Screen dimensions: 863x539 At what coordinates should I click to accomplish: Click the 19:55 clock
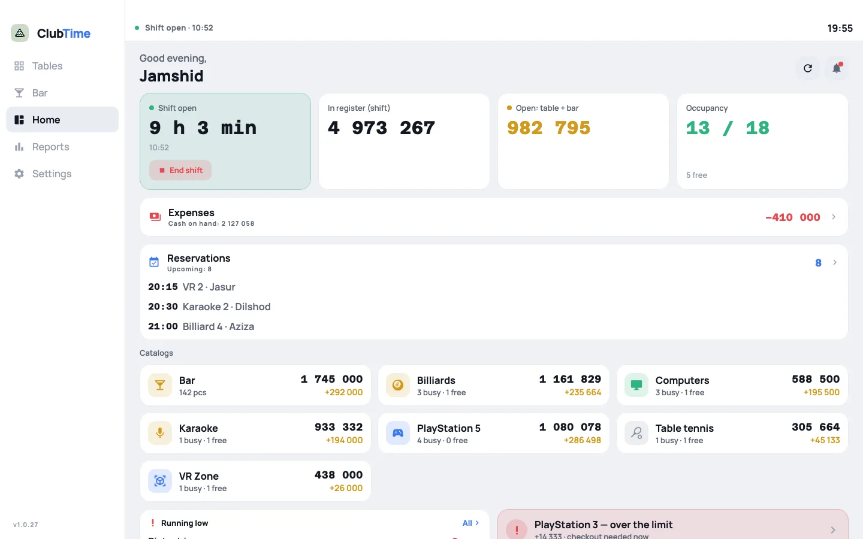(x=840, y=28)
